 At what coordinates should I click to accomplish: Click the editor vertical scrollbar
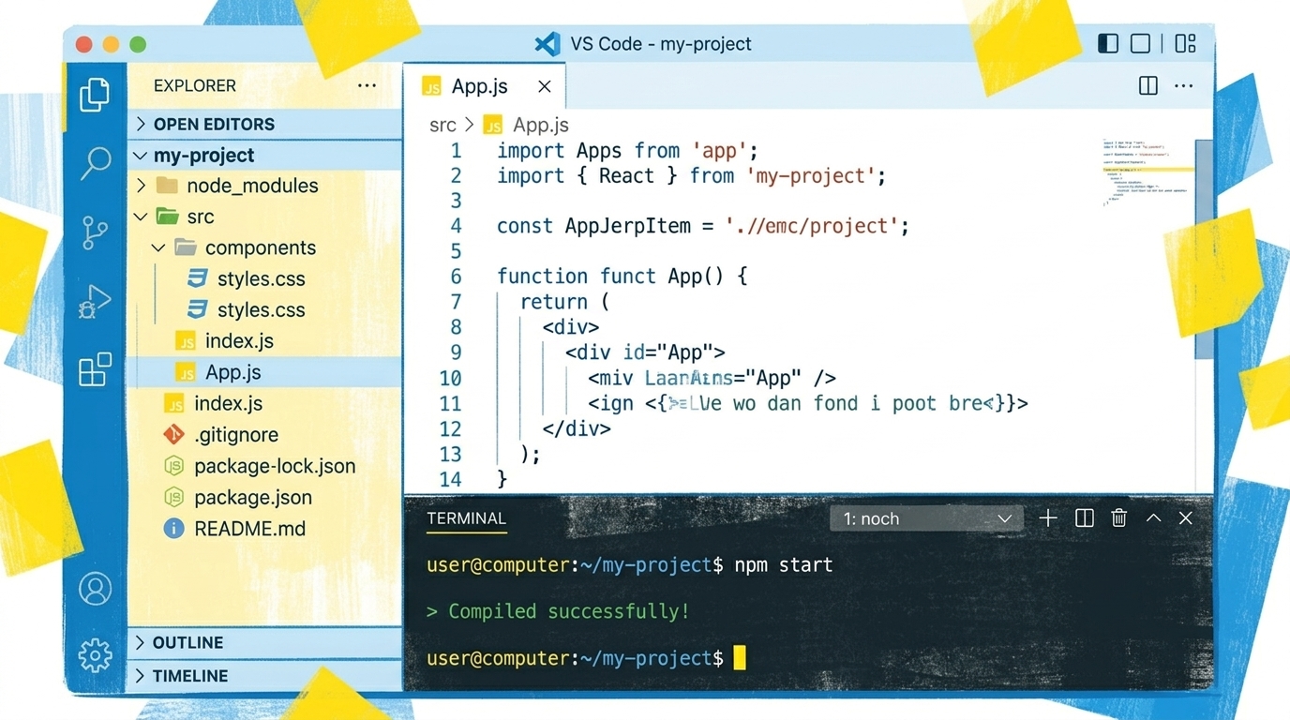click(1204, 248)
